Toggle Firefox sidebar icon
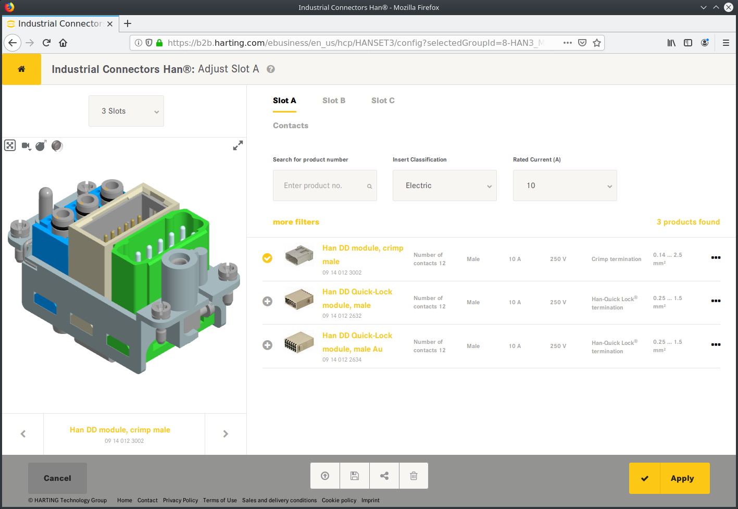 coord(688,43)
